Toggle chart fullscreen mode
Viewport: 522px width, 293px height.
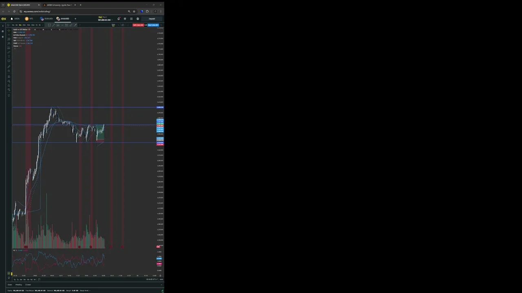coord(128,25)
